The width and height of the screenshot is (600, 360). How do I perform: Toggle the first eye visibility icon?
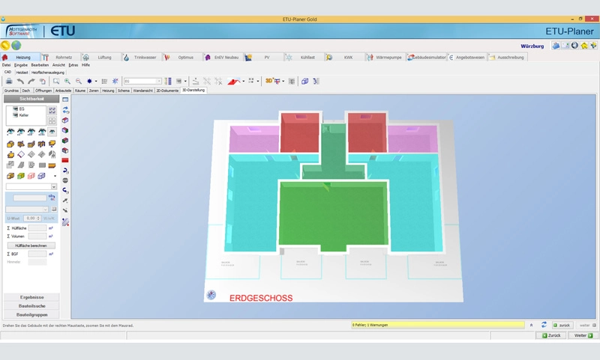(10, 132)
